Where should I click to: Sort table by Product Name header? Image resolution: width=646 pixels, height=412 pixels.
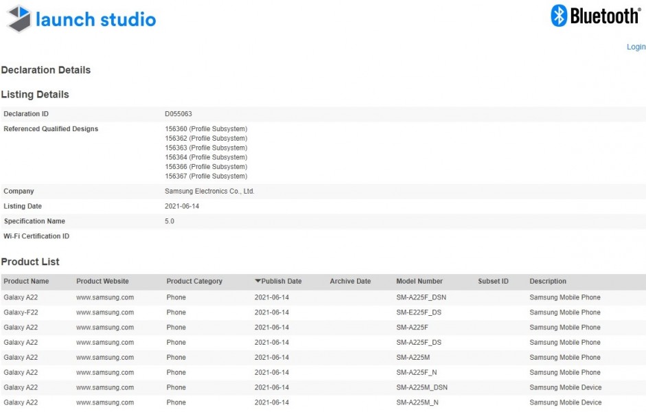point(26,282)
